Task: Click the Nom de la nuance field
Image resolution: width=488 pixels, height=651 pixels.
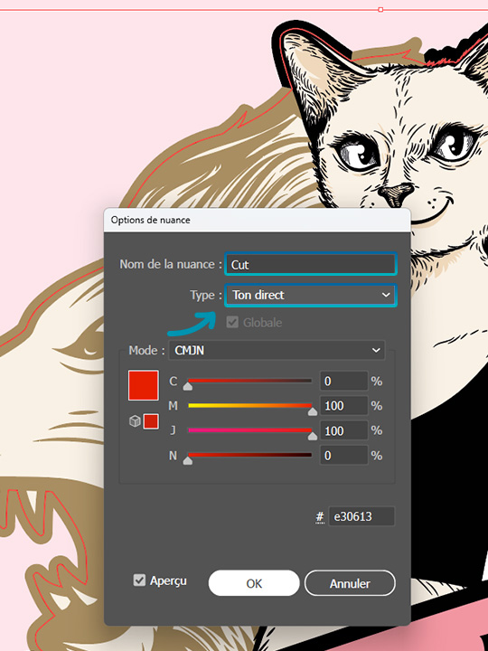Action: coord(311,264)
